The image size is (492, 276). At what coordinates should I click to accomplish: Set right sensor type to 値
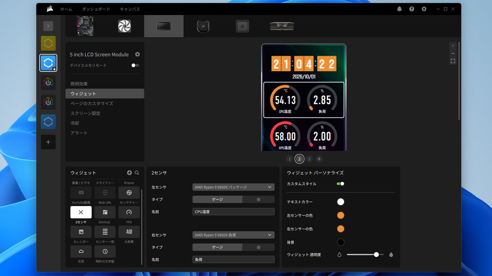pos(258,247)
